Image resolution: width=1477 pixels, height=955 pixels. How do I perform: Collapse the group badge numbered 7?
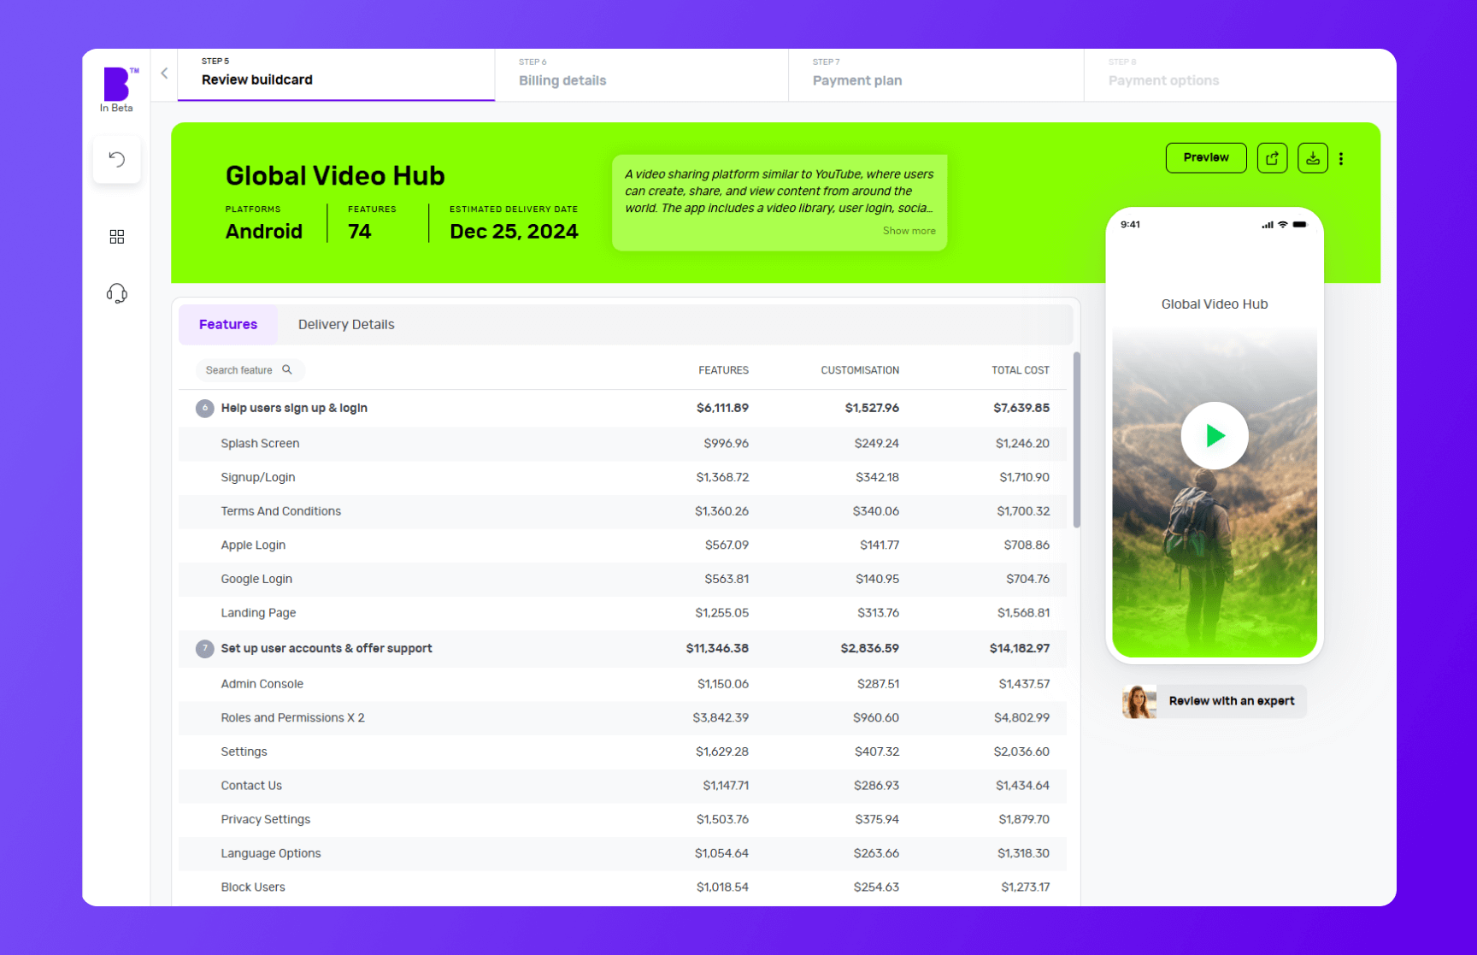[204, 649]
